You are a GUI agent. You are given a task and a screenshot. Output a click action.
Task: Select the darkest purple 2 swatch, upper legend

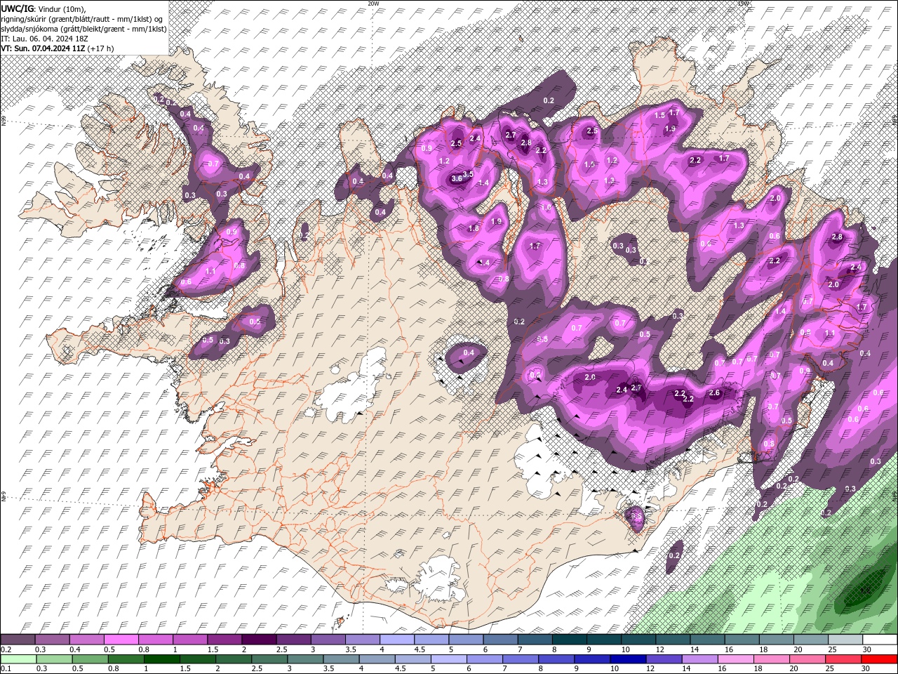coord(259,640)
